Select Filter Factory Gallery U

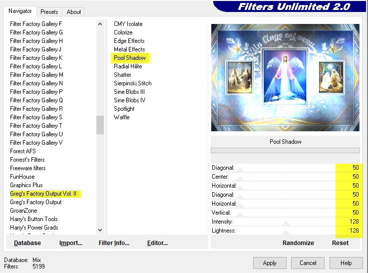click(36, 134)
